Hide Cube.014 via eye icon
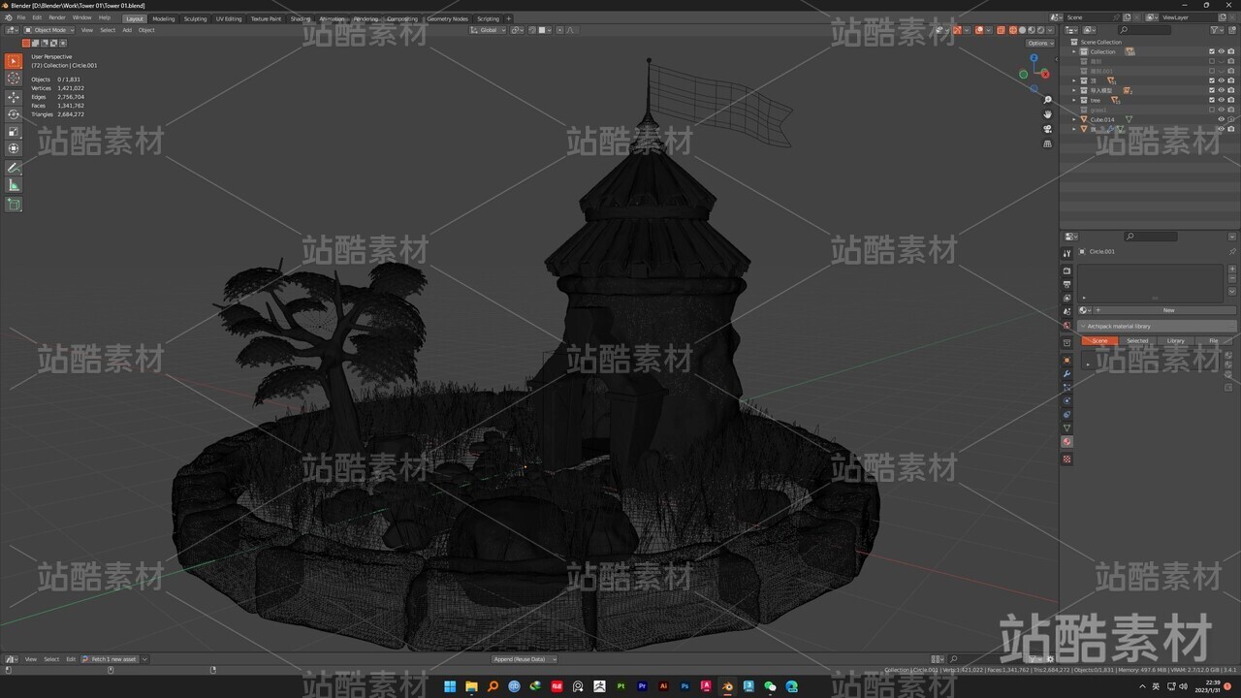This screenshot has width=1241, height=698. pos(1221,119)
